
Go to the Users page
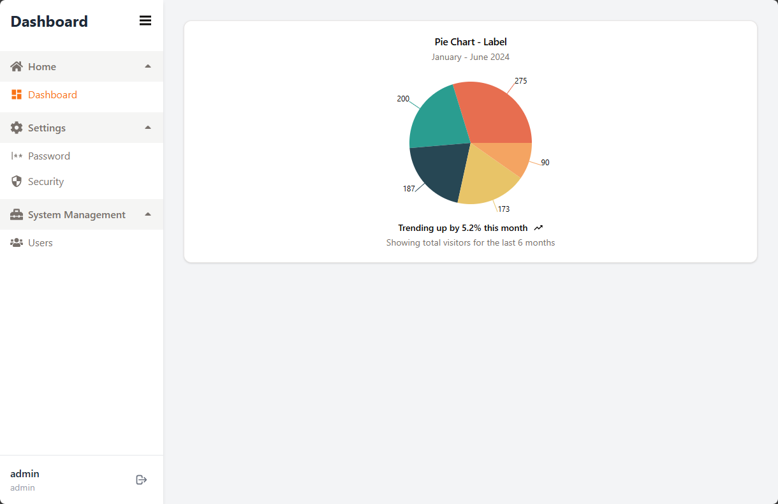(x=82, y=242)
